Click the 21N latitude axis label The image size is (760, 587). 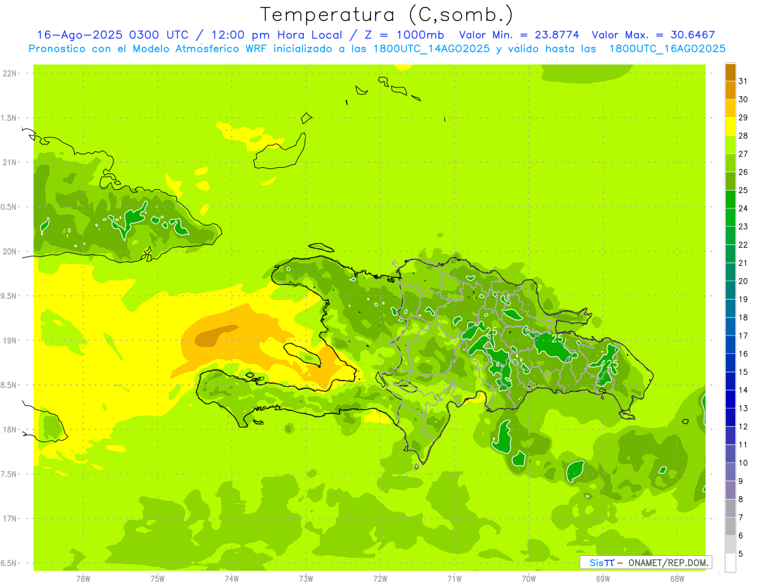(10, 163)
